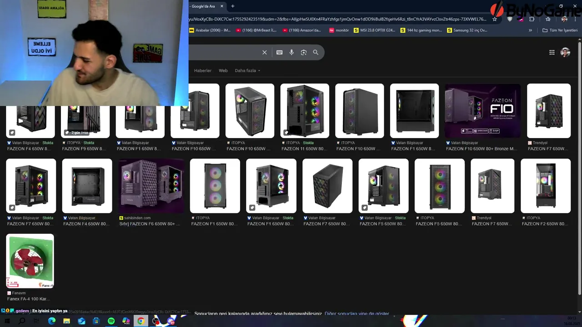This screenshot has height=327, width=582.
Task: Open a new browser tab
Action: click(x=233, y=6)
